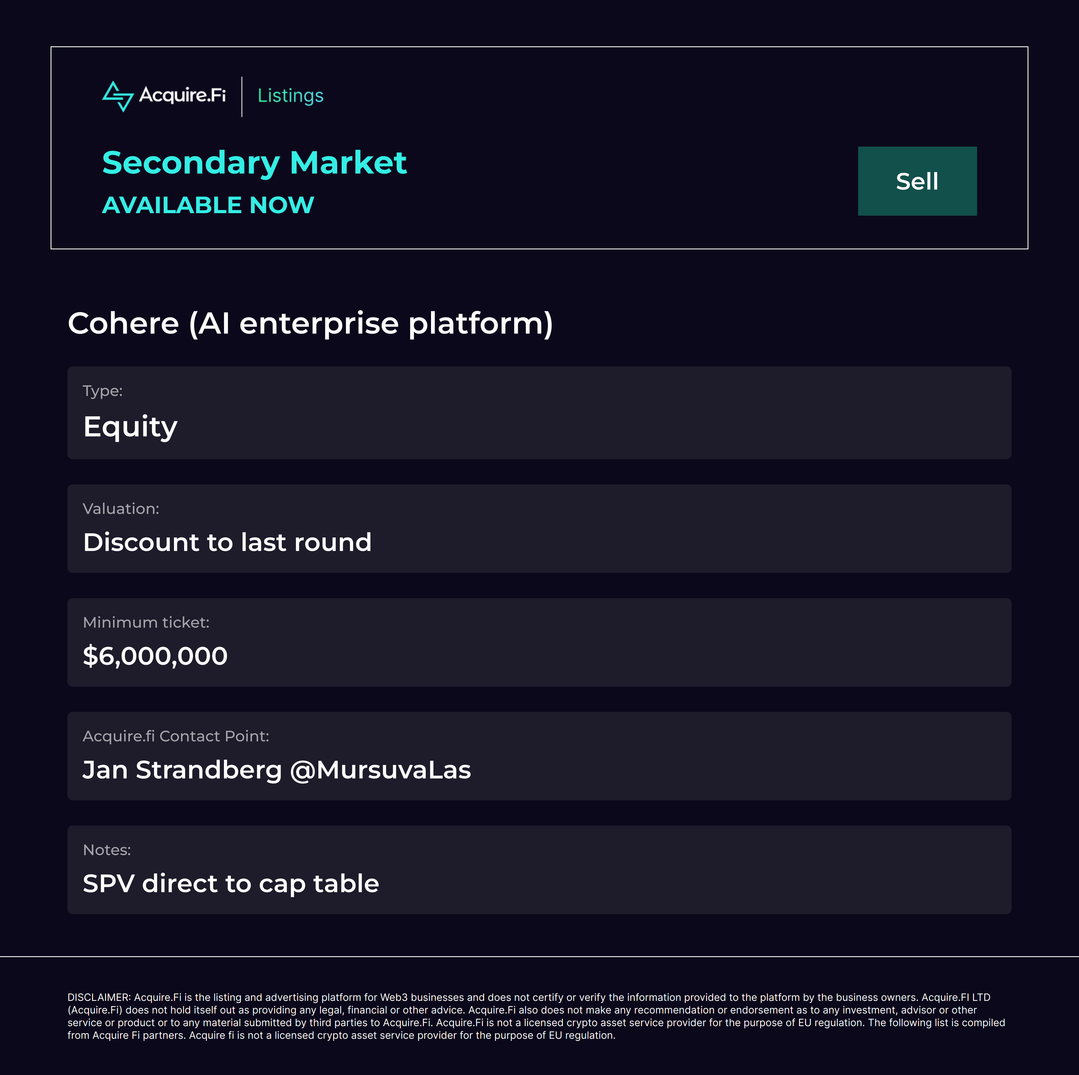Open the @MursuvaLas contact handle
The height and width of the screenshot is (1075, 1079).
[380, 770]
